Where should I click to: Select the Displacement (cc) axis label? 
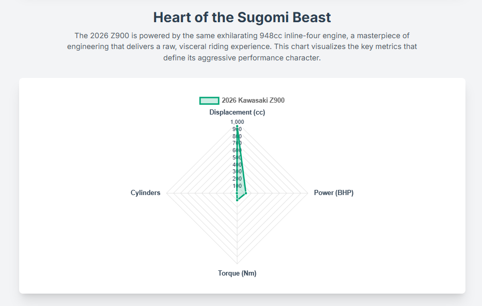tap(237, 112)
